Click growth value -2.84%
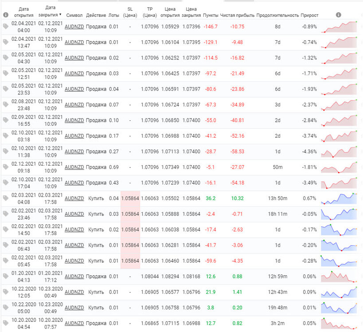Viewport: 363px width, 332px height. [309, 120]
